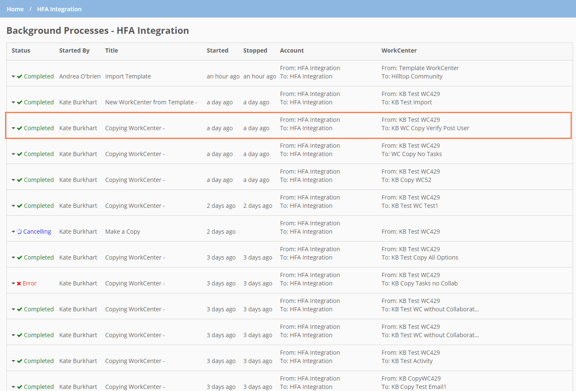This screenshot has width=576, height=391.
Task: Click the New WorkCenter from Template title
Action: [151, 102]
